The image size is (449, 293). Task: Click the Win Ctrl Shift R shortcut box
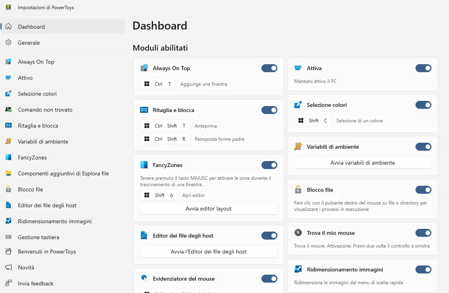[165, 139]
